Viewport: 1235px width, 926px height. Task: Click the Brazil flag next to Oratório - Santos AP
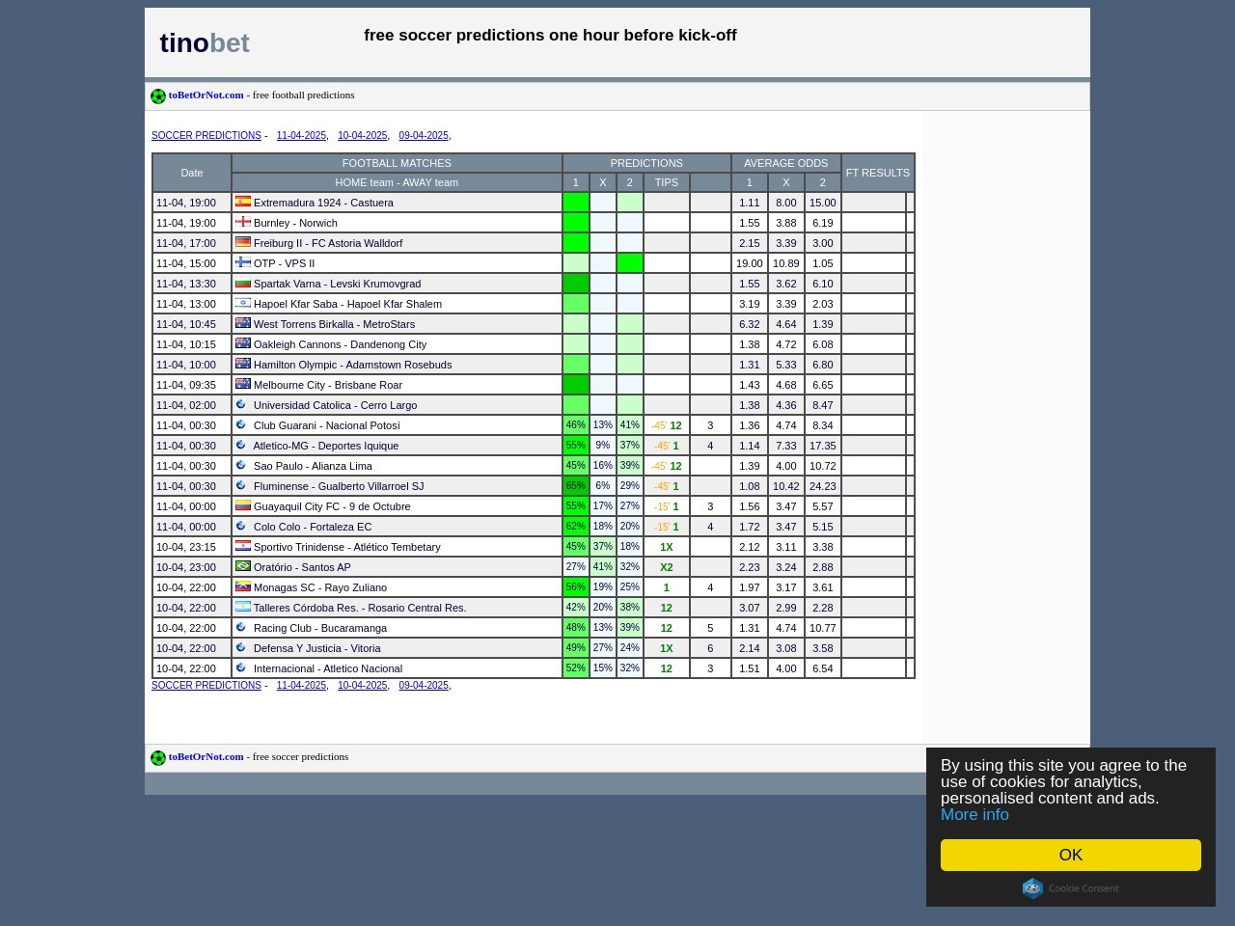coord(243,566)
